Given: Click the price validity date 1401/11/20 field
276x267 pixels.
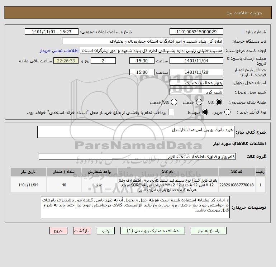Looking at the screenshot, I should 196,72.
